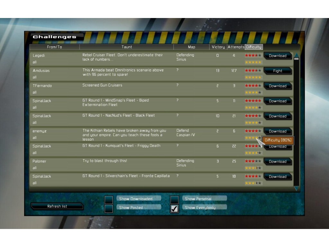Click gold stars for Silverchain's Fleet challenge
Screen dimensions: 329x247
[x=253, y=183]
